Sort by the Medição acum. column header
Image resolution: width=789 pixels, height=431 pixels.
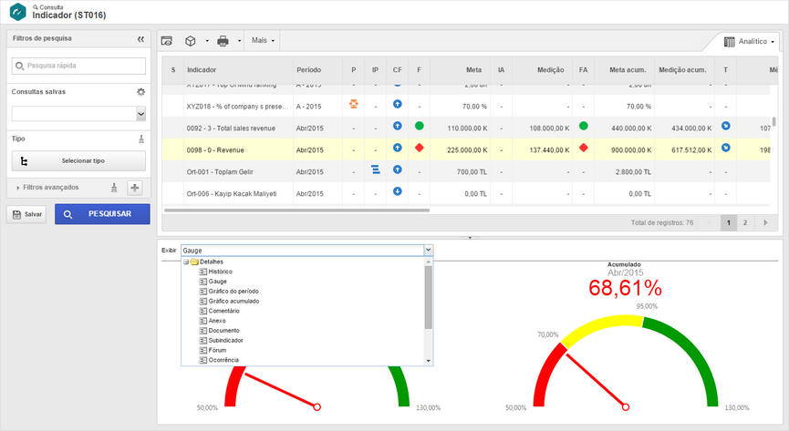point(684,70)
